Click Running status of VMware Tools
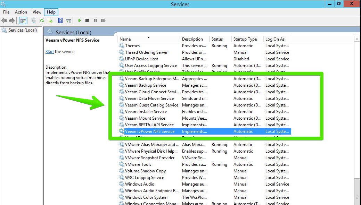The height and width of the screenshot is (205, 361). [219, 164]
